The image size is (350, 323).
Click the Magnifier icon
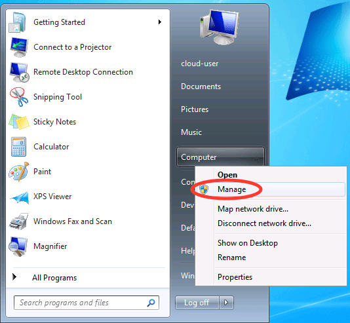[x=18, y=246]
